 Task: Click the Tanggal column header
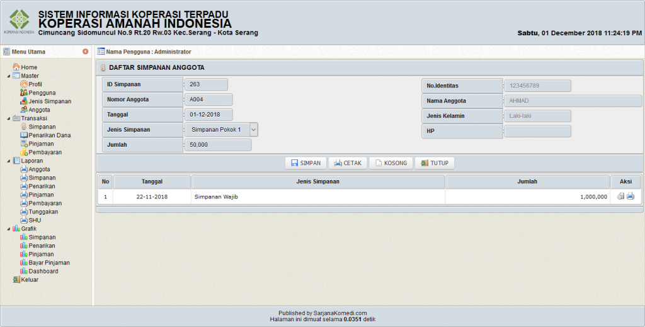(x=152, y=181)
